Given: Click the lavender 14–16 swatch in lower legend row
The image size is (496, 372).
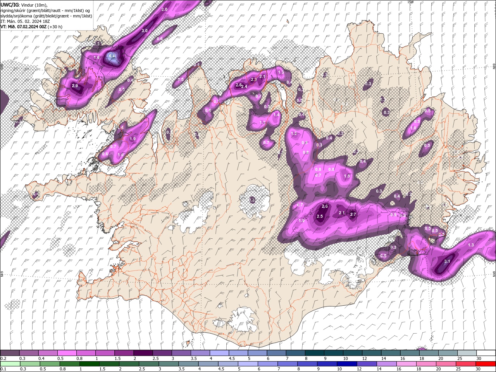Looking at the screenshot, I should click(386, 364).
